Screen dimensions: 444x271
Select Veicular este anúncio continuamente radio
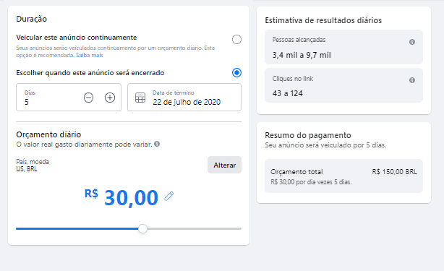pos(236,39)
